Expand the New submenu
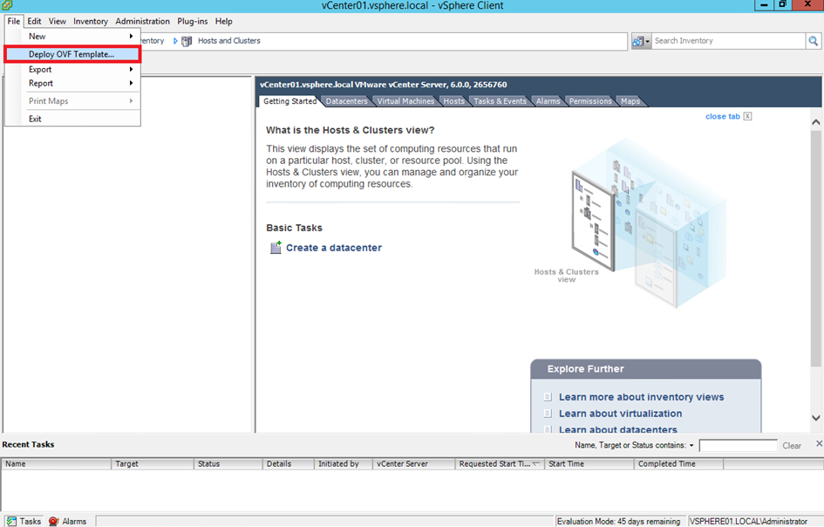 [72, 37]
